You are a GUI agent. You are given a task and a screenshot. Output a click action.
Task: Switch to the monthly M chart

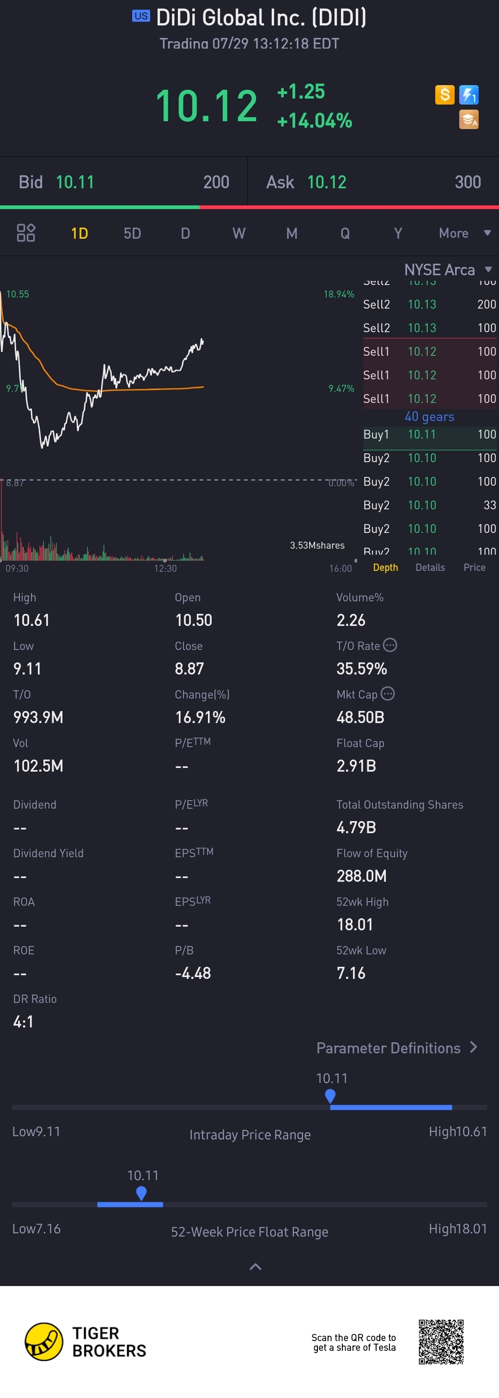pyautogui.click(x=292, y=233)
